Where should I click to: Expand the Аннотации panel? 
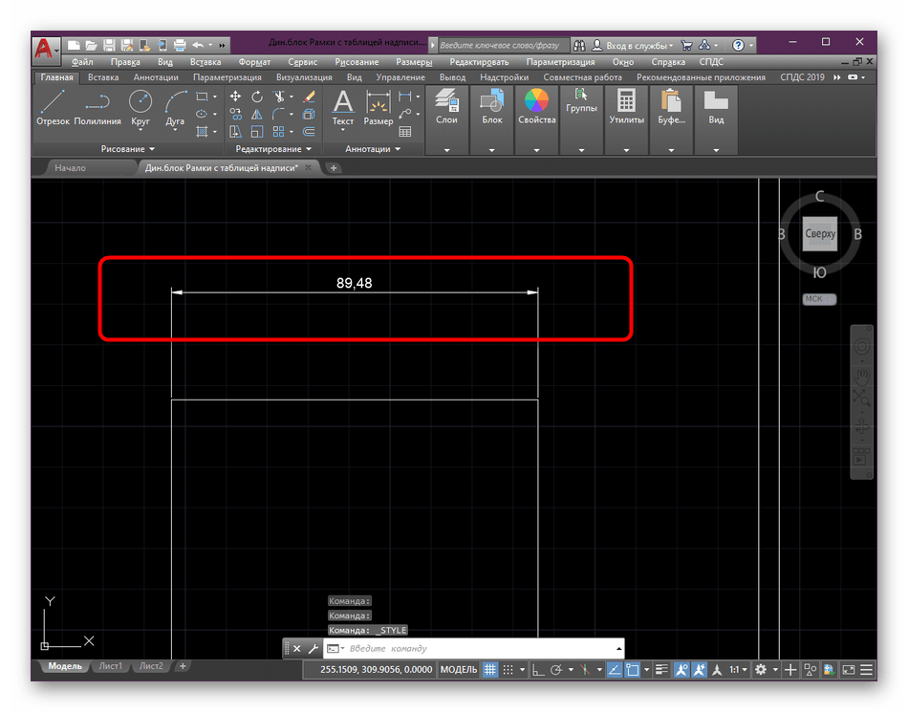point(373,149)
